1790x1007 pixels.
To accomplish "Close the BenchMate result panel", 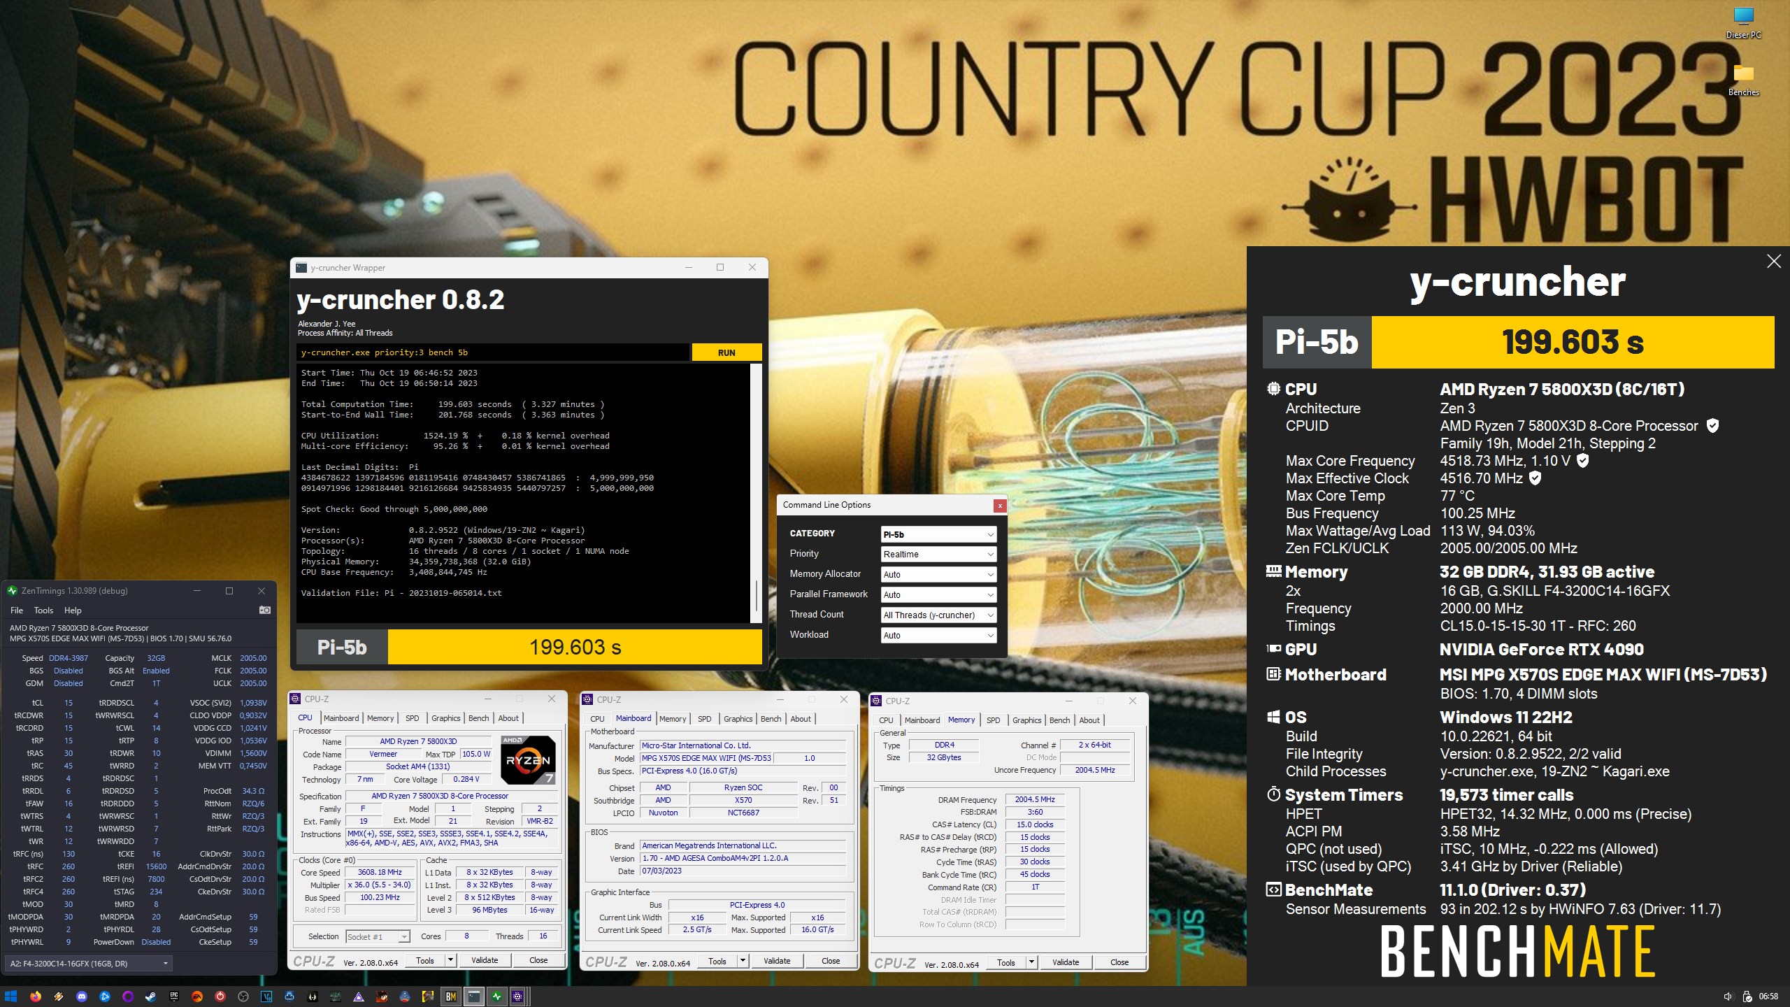I will (1774, 262).
